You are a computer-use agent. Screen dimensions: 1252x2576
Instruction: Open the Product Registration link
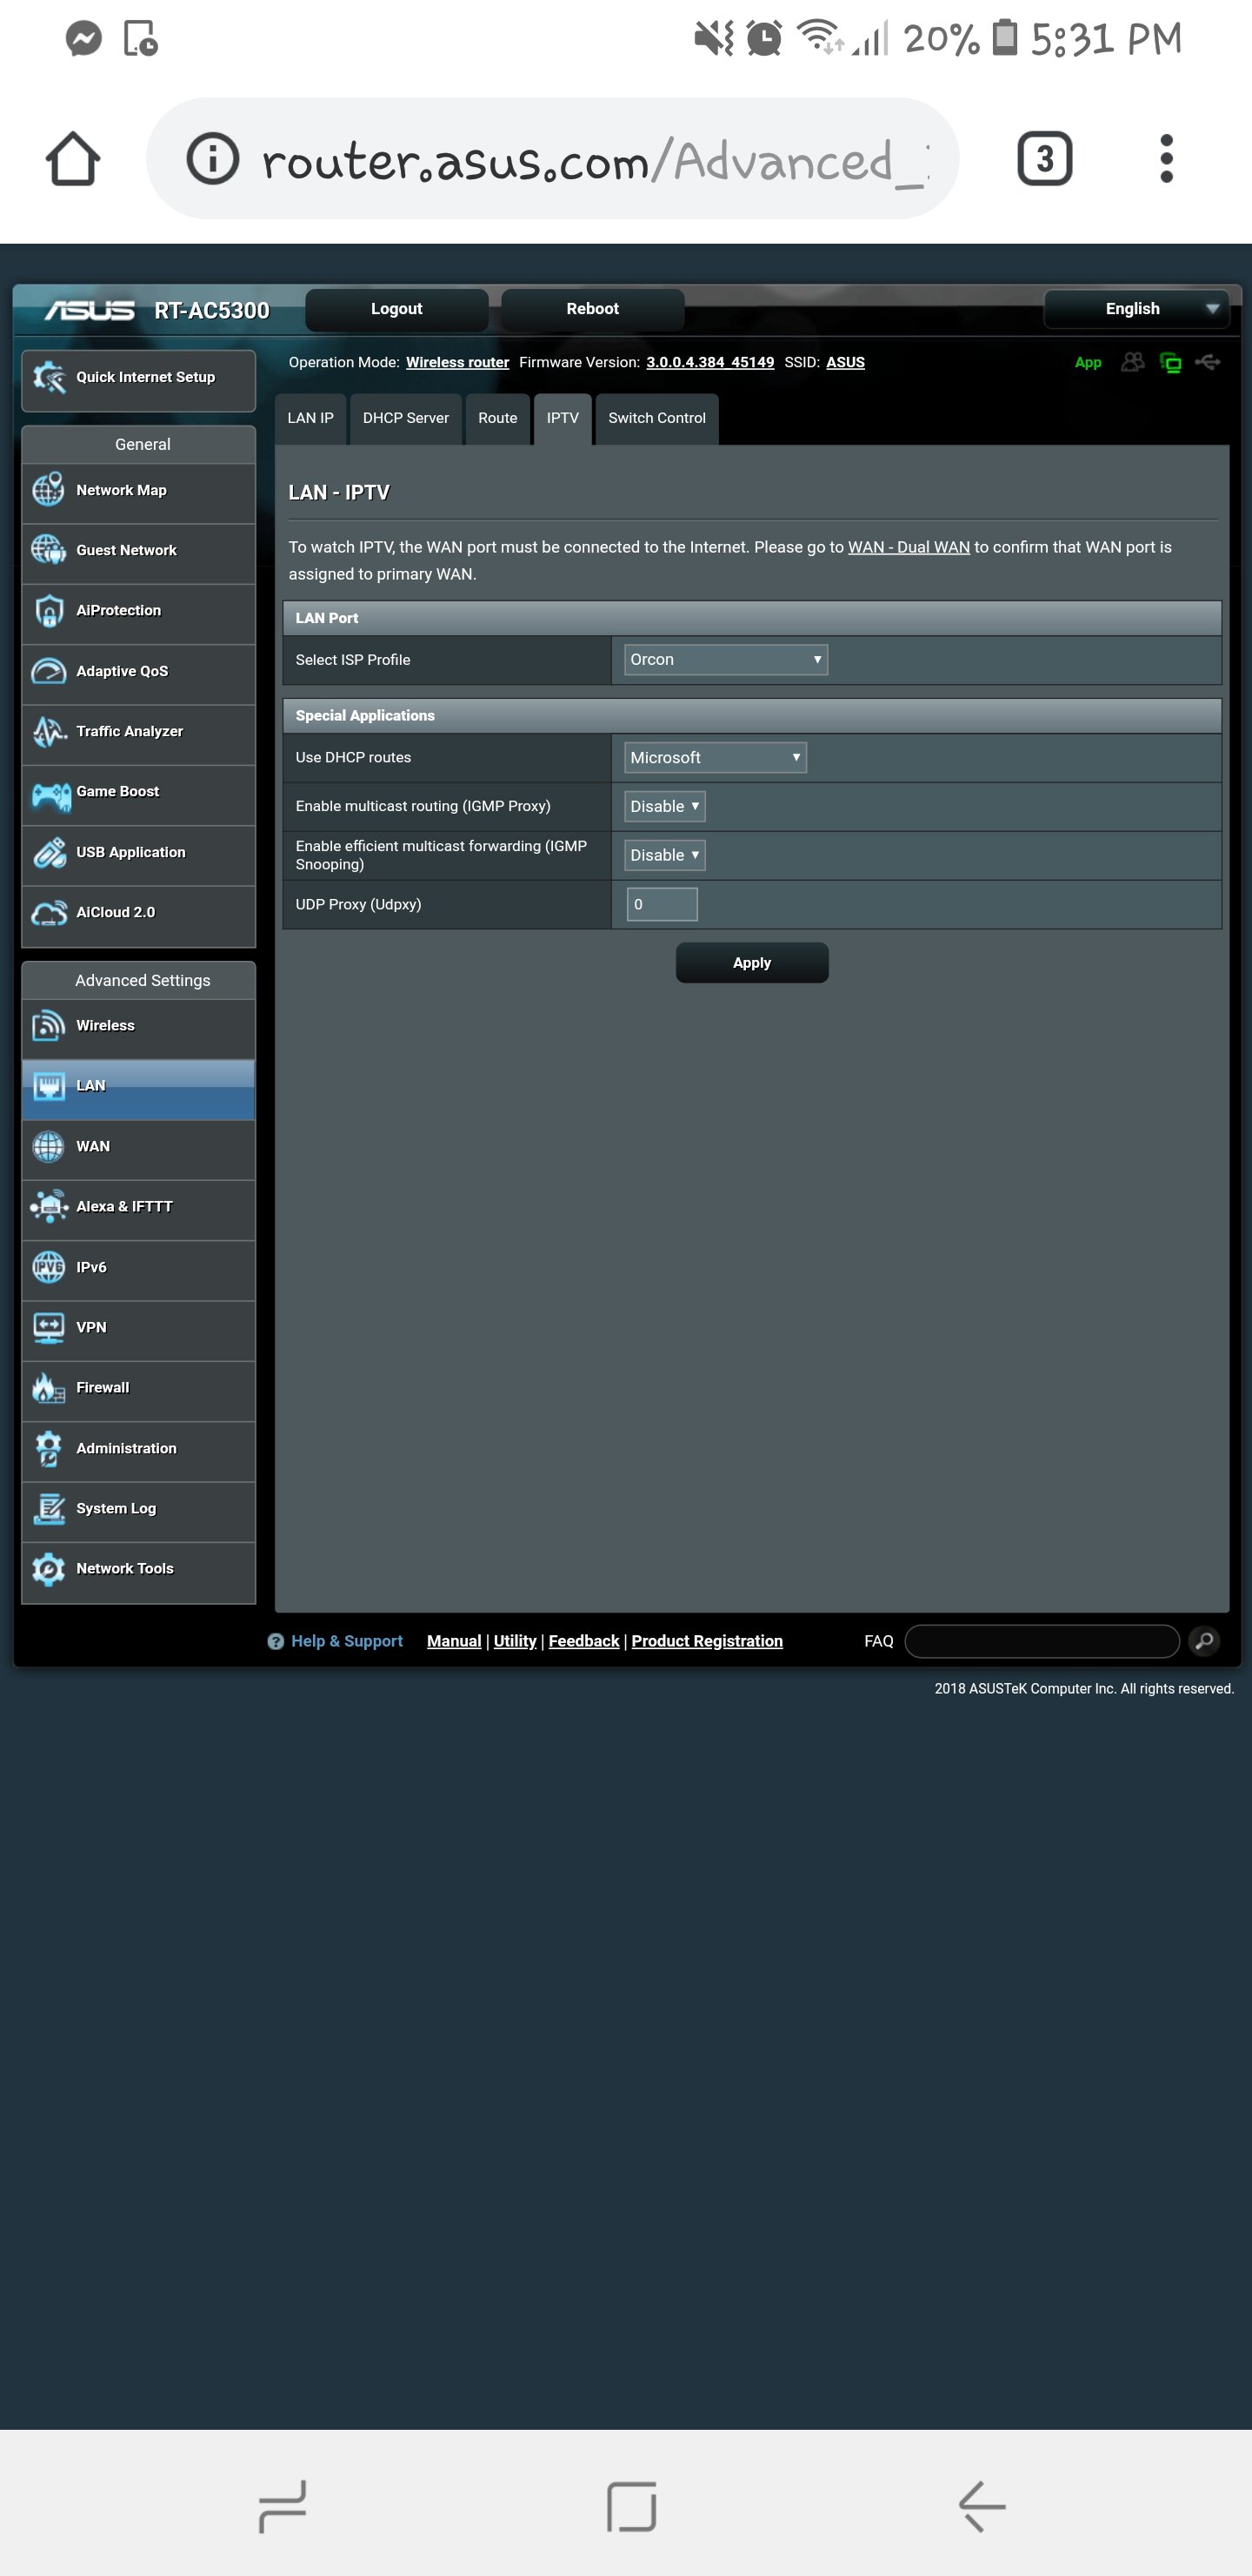click(707, 1641)
